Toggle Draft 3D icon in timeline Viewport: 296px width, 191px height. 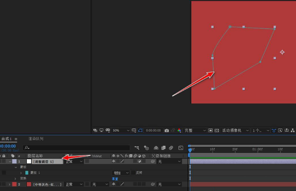146,148
